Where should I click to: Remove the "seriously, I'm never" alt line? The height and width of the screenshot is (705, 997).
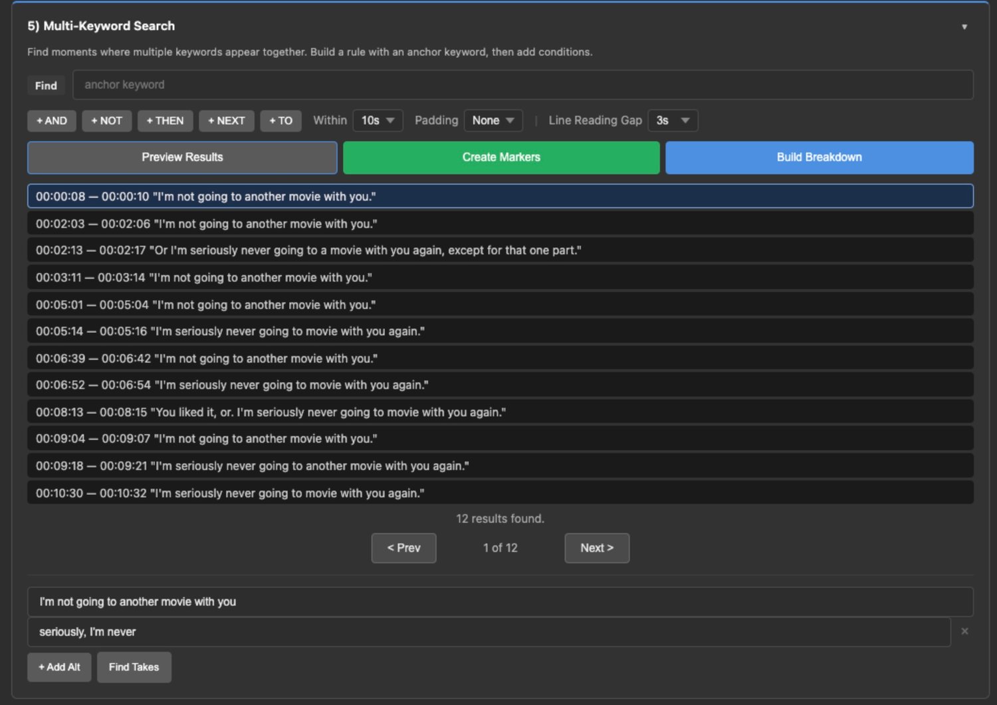[964, 631]
